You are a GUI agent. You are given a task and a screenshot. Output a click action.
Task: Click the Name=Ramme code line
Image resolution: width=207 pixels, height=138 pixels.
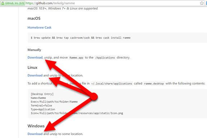[38, 98]
